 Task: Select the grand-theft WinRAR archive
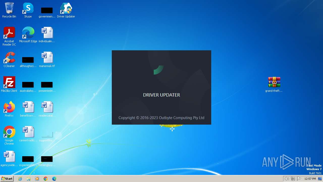(274, 84)
